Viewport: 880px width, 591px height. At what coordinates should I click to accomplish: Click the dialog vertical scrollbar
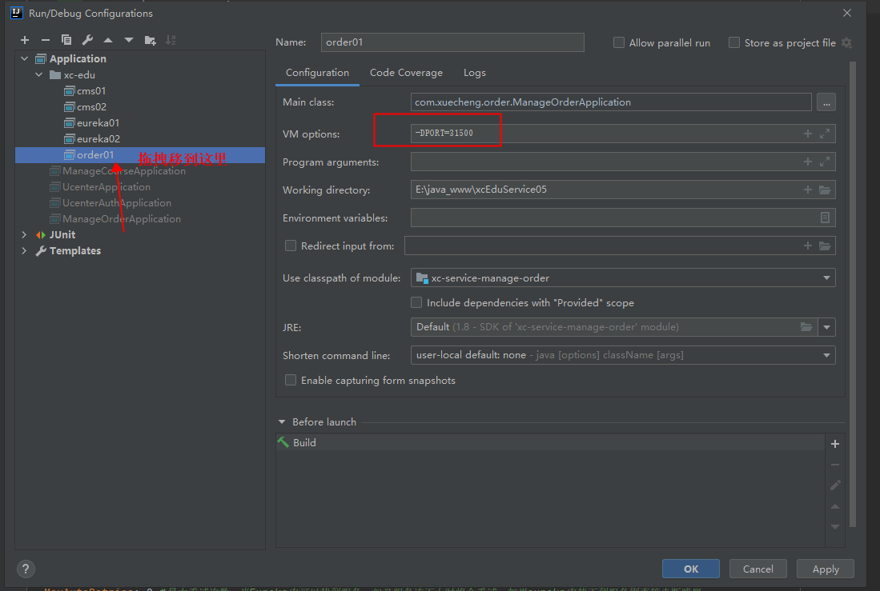[x=853, y=294]
